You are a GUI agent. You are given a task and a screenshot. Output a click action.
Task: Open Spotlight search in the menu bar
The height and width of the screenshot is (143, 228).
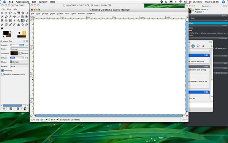point(223,2)
